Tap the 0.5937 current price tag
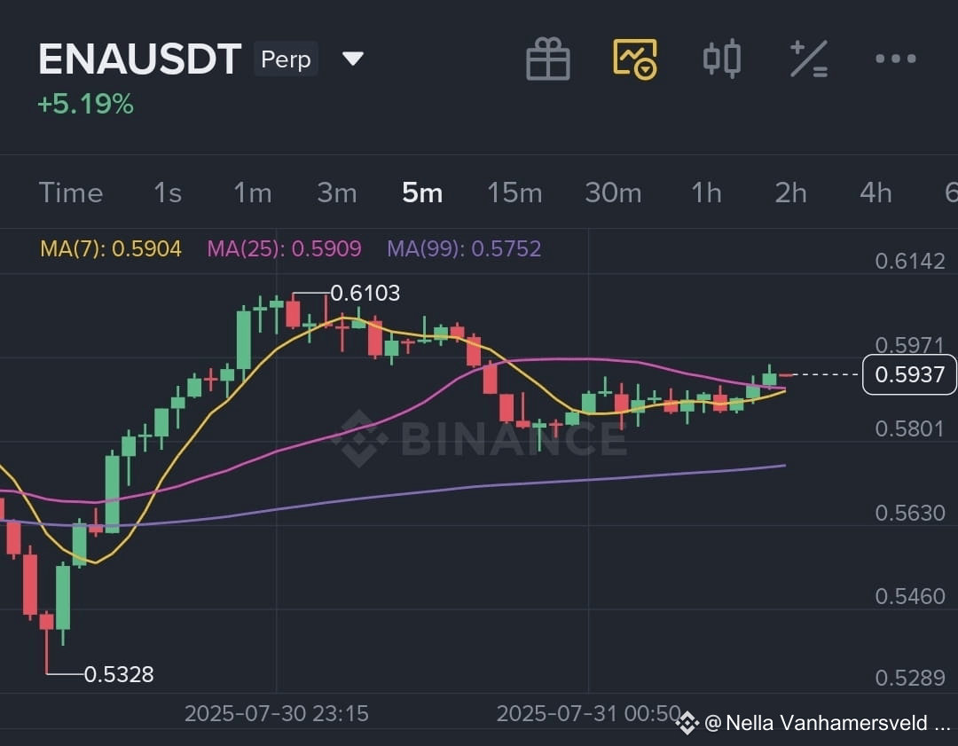958x746 pixels. (x=909, y=374)
